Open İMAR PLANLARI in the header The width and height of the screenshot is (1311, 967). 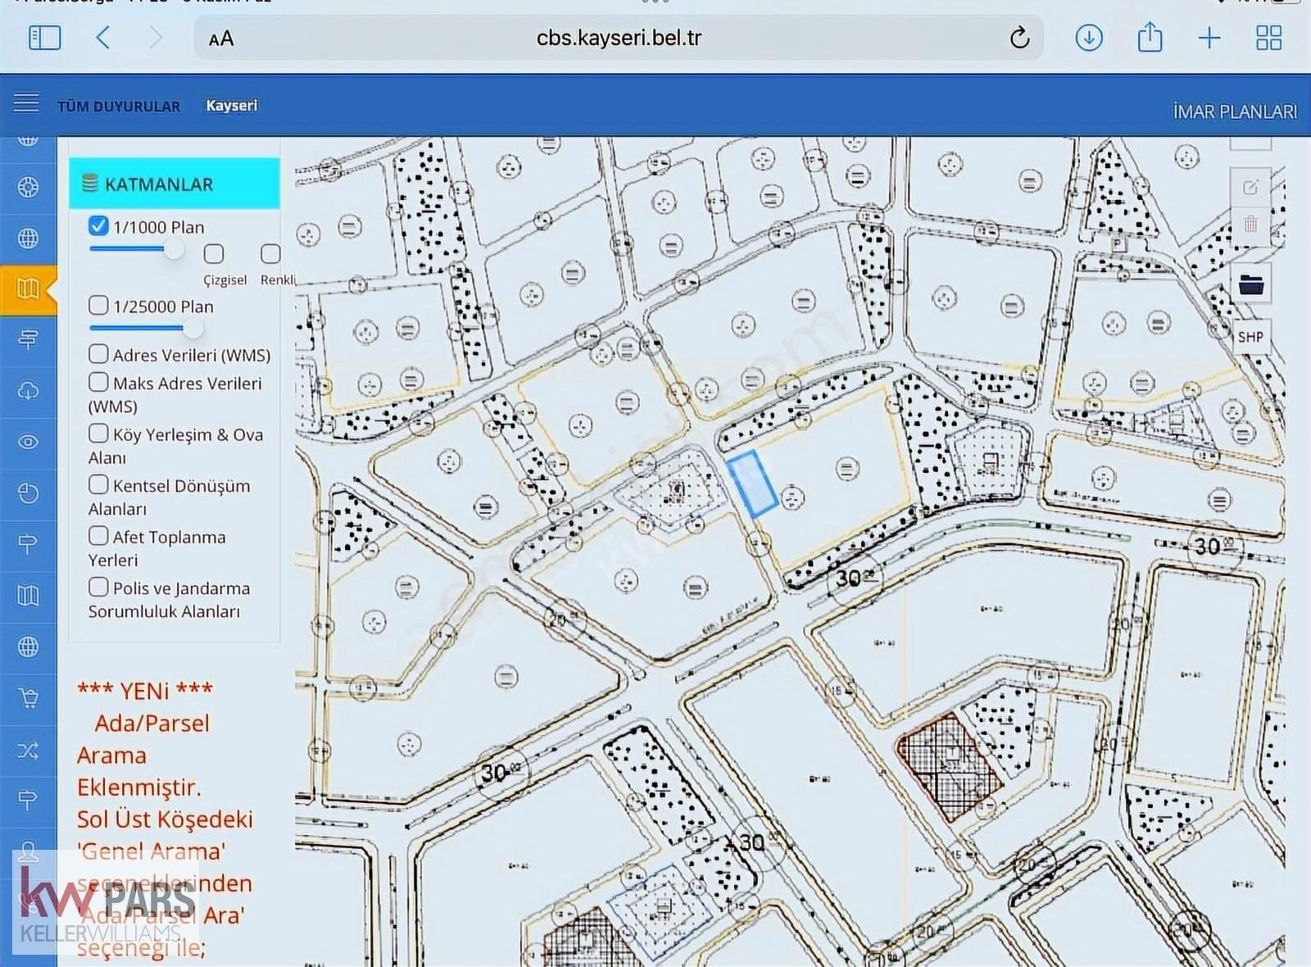tap(1235, 111)
